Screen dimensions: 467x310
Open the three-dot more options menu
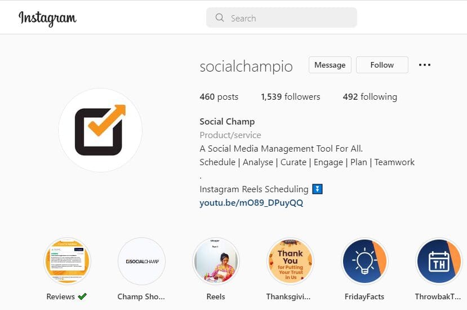pyautogui.click(x=425, y=65)
